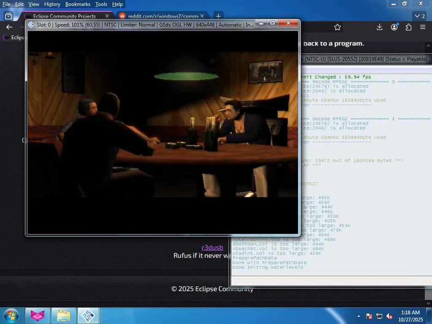Click the 'stadint.col is too large: 424K' line
Viewport: 432px width, 324px height.
[276, 253]
